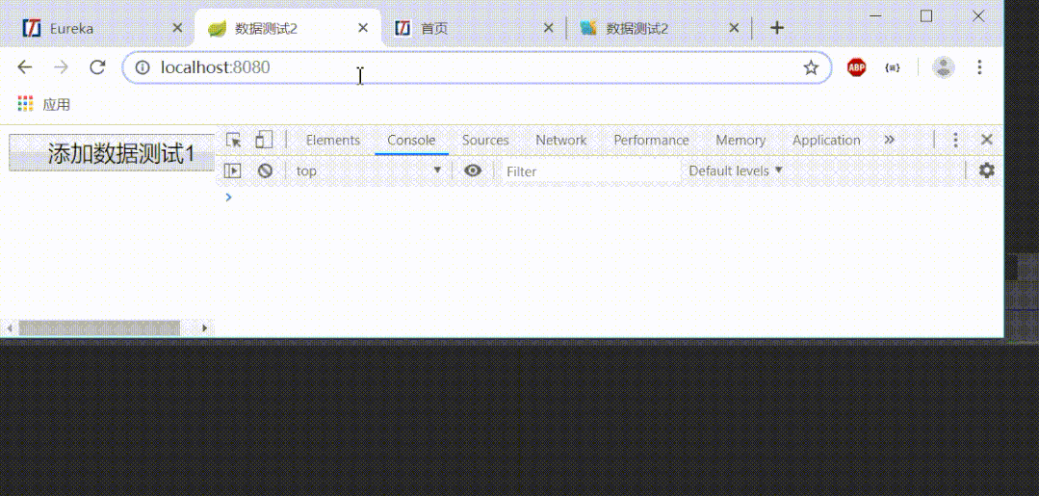Select the Console tab
This screenshot has height=496, width=1039.
tap(411, 140)
